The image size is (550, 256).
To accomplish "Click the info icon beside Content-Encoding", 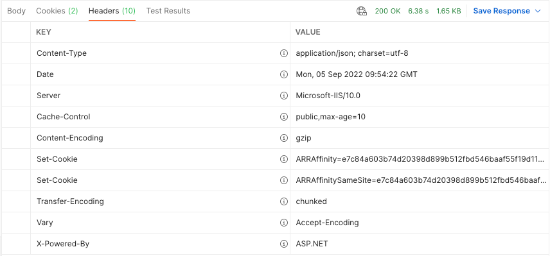I will [284, 138].
